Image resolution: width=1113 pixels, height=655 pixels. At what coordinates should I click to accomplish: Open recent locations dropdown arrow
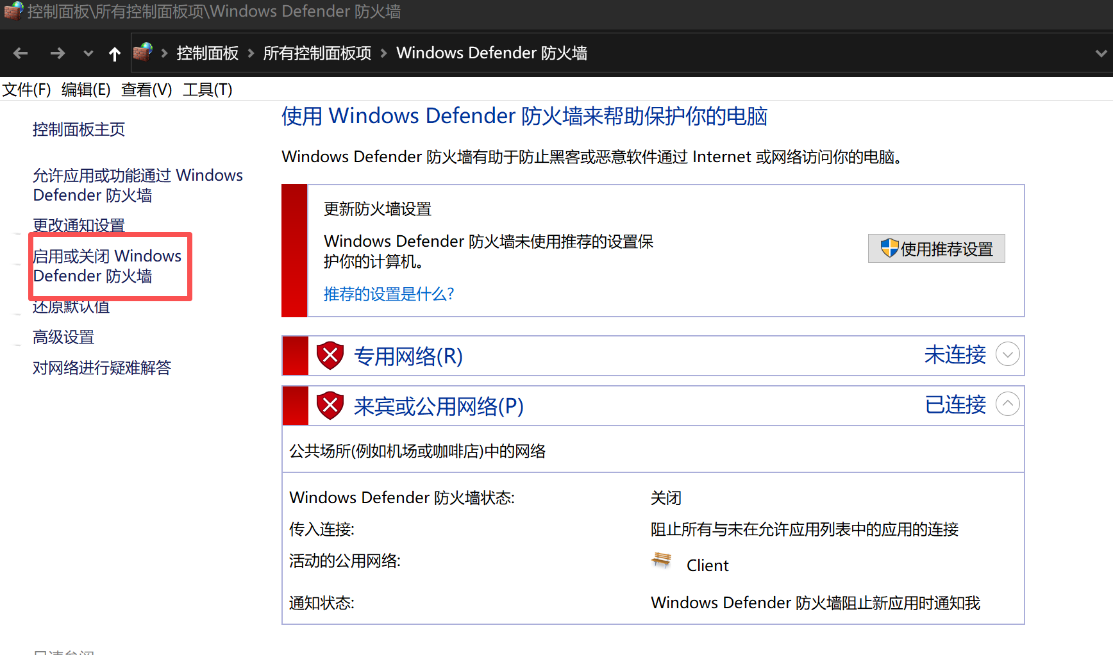[88, 54]
